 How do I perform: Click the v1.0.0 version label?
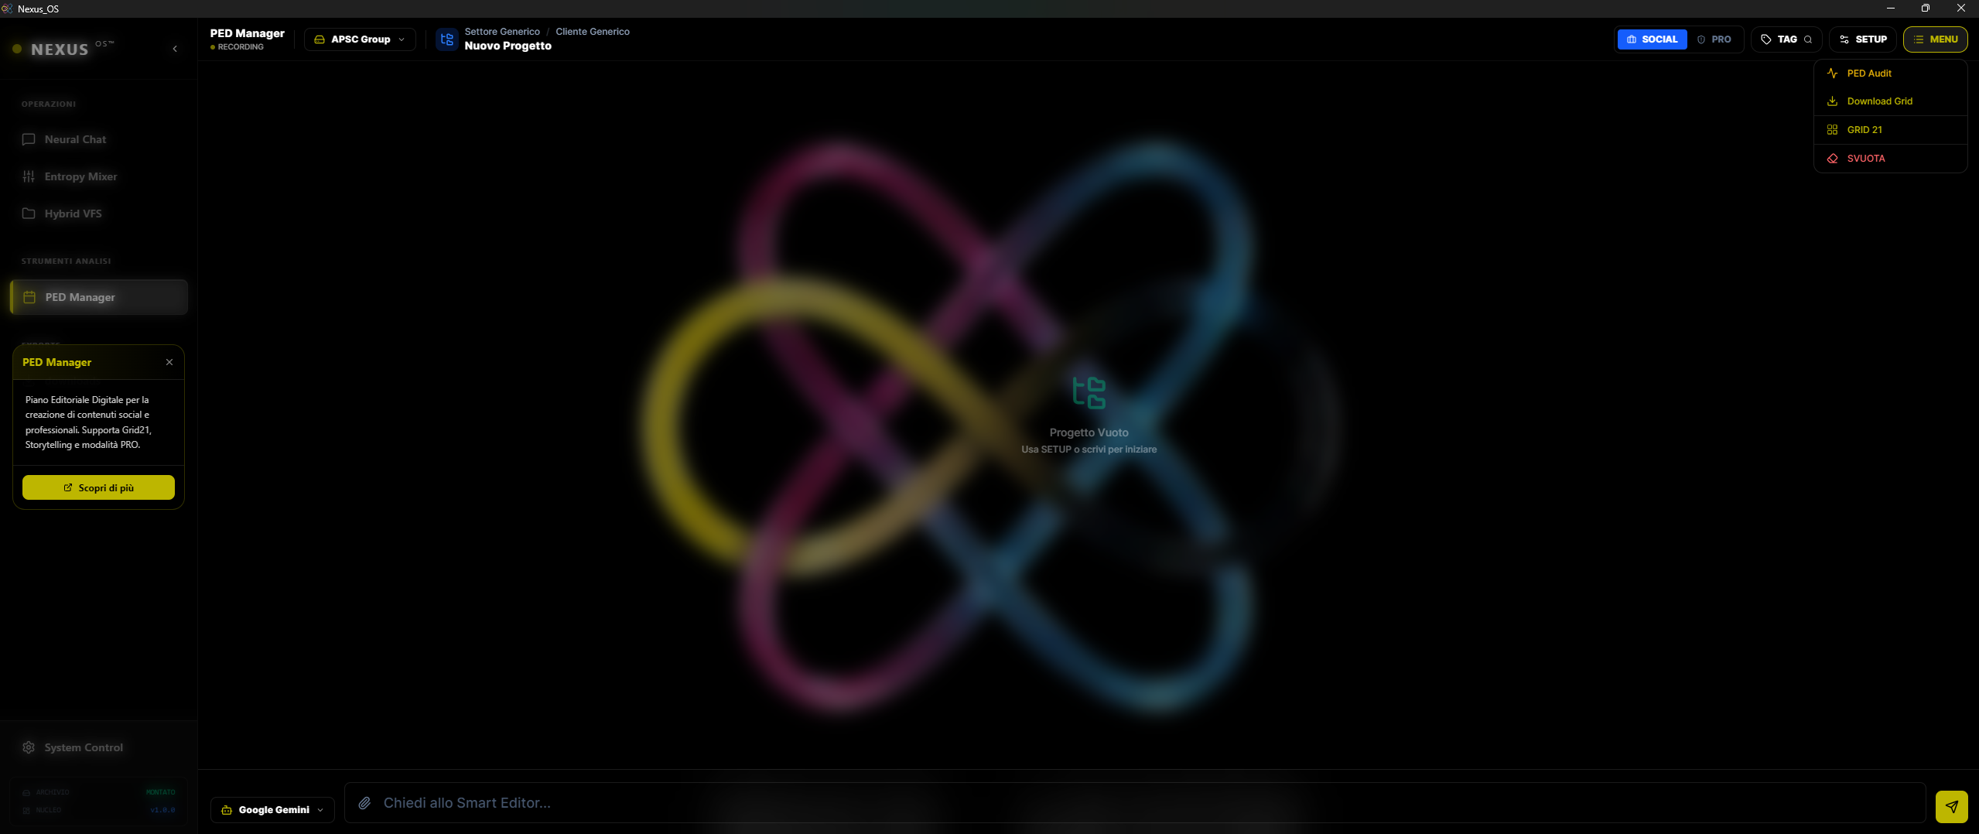(x=162, y=810)
